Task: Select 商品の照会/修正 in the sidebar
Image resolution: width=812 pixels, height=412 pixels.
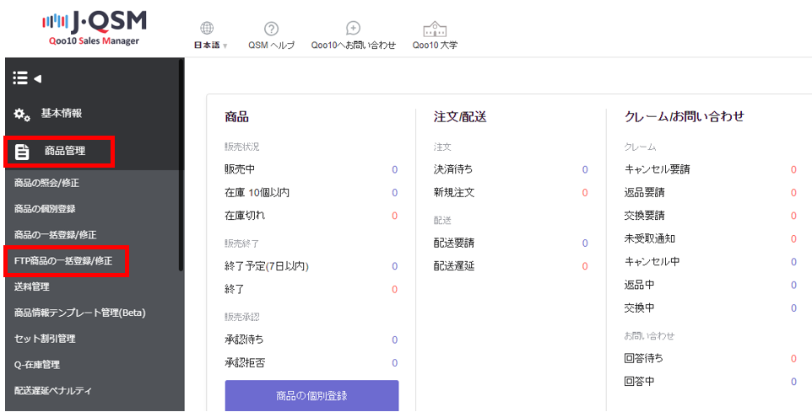Action: click(x=46, y=183)
